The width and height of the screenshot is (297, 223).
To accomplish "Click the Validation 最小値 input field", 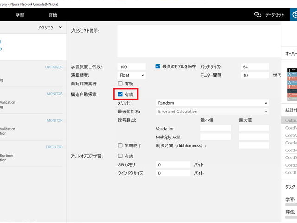I will [215, 128].
